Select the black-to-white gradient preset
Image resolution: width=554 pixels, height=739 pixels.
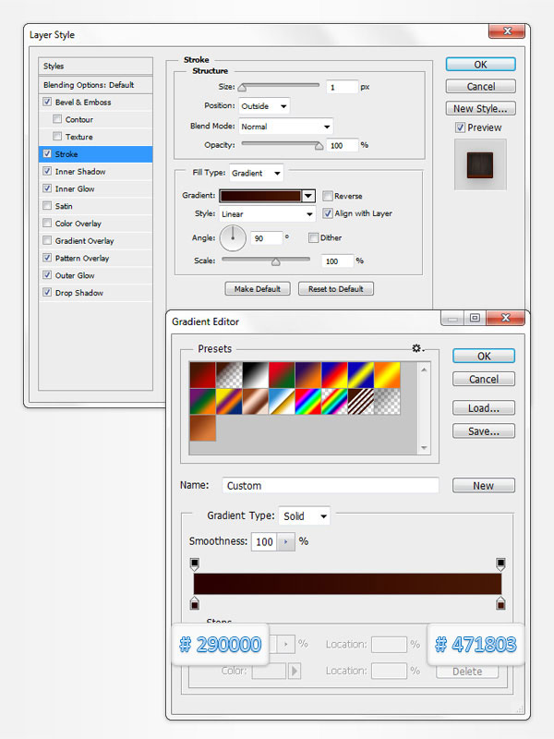coord(256,375)
